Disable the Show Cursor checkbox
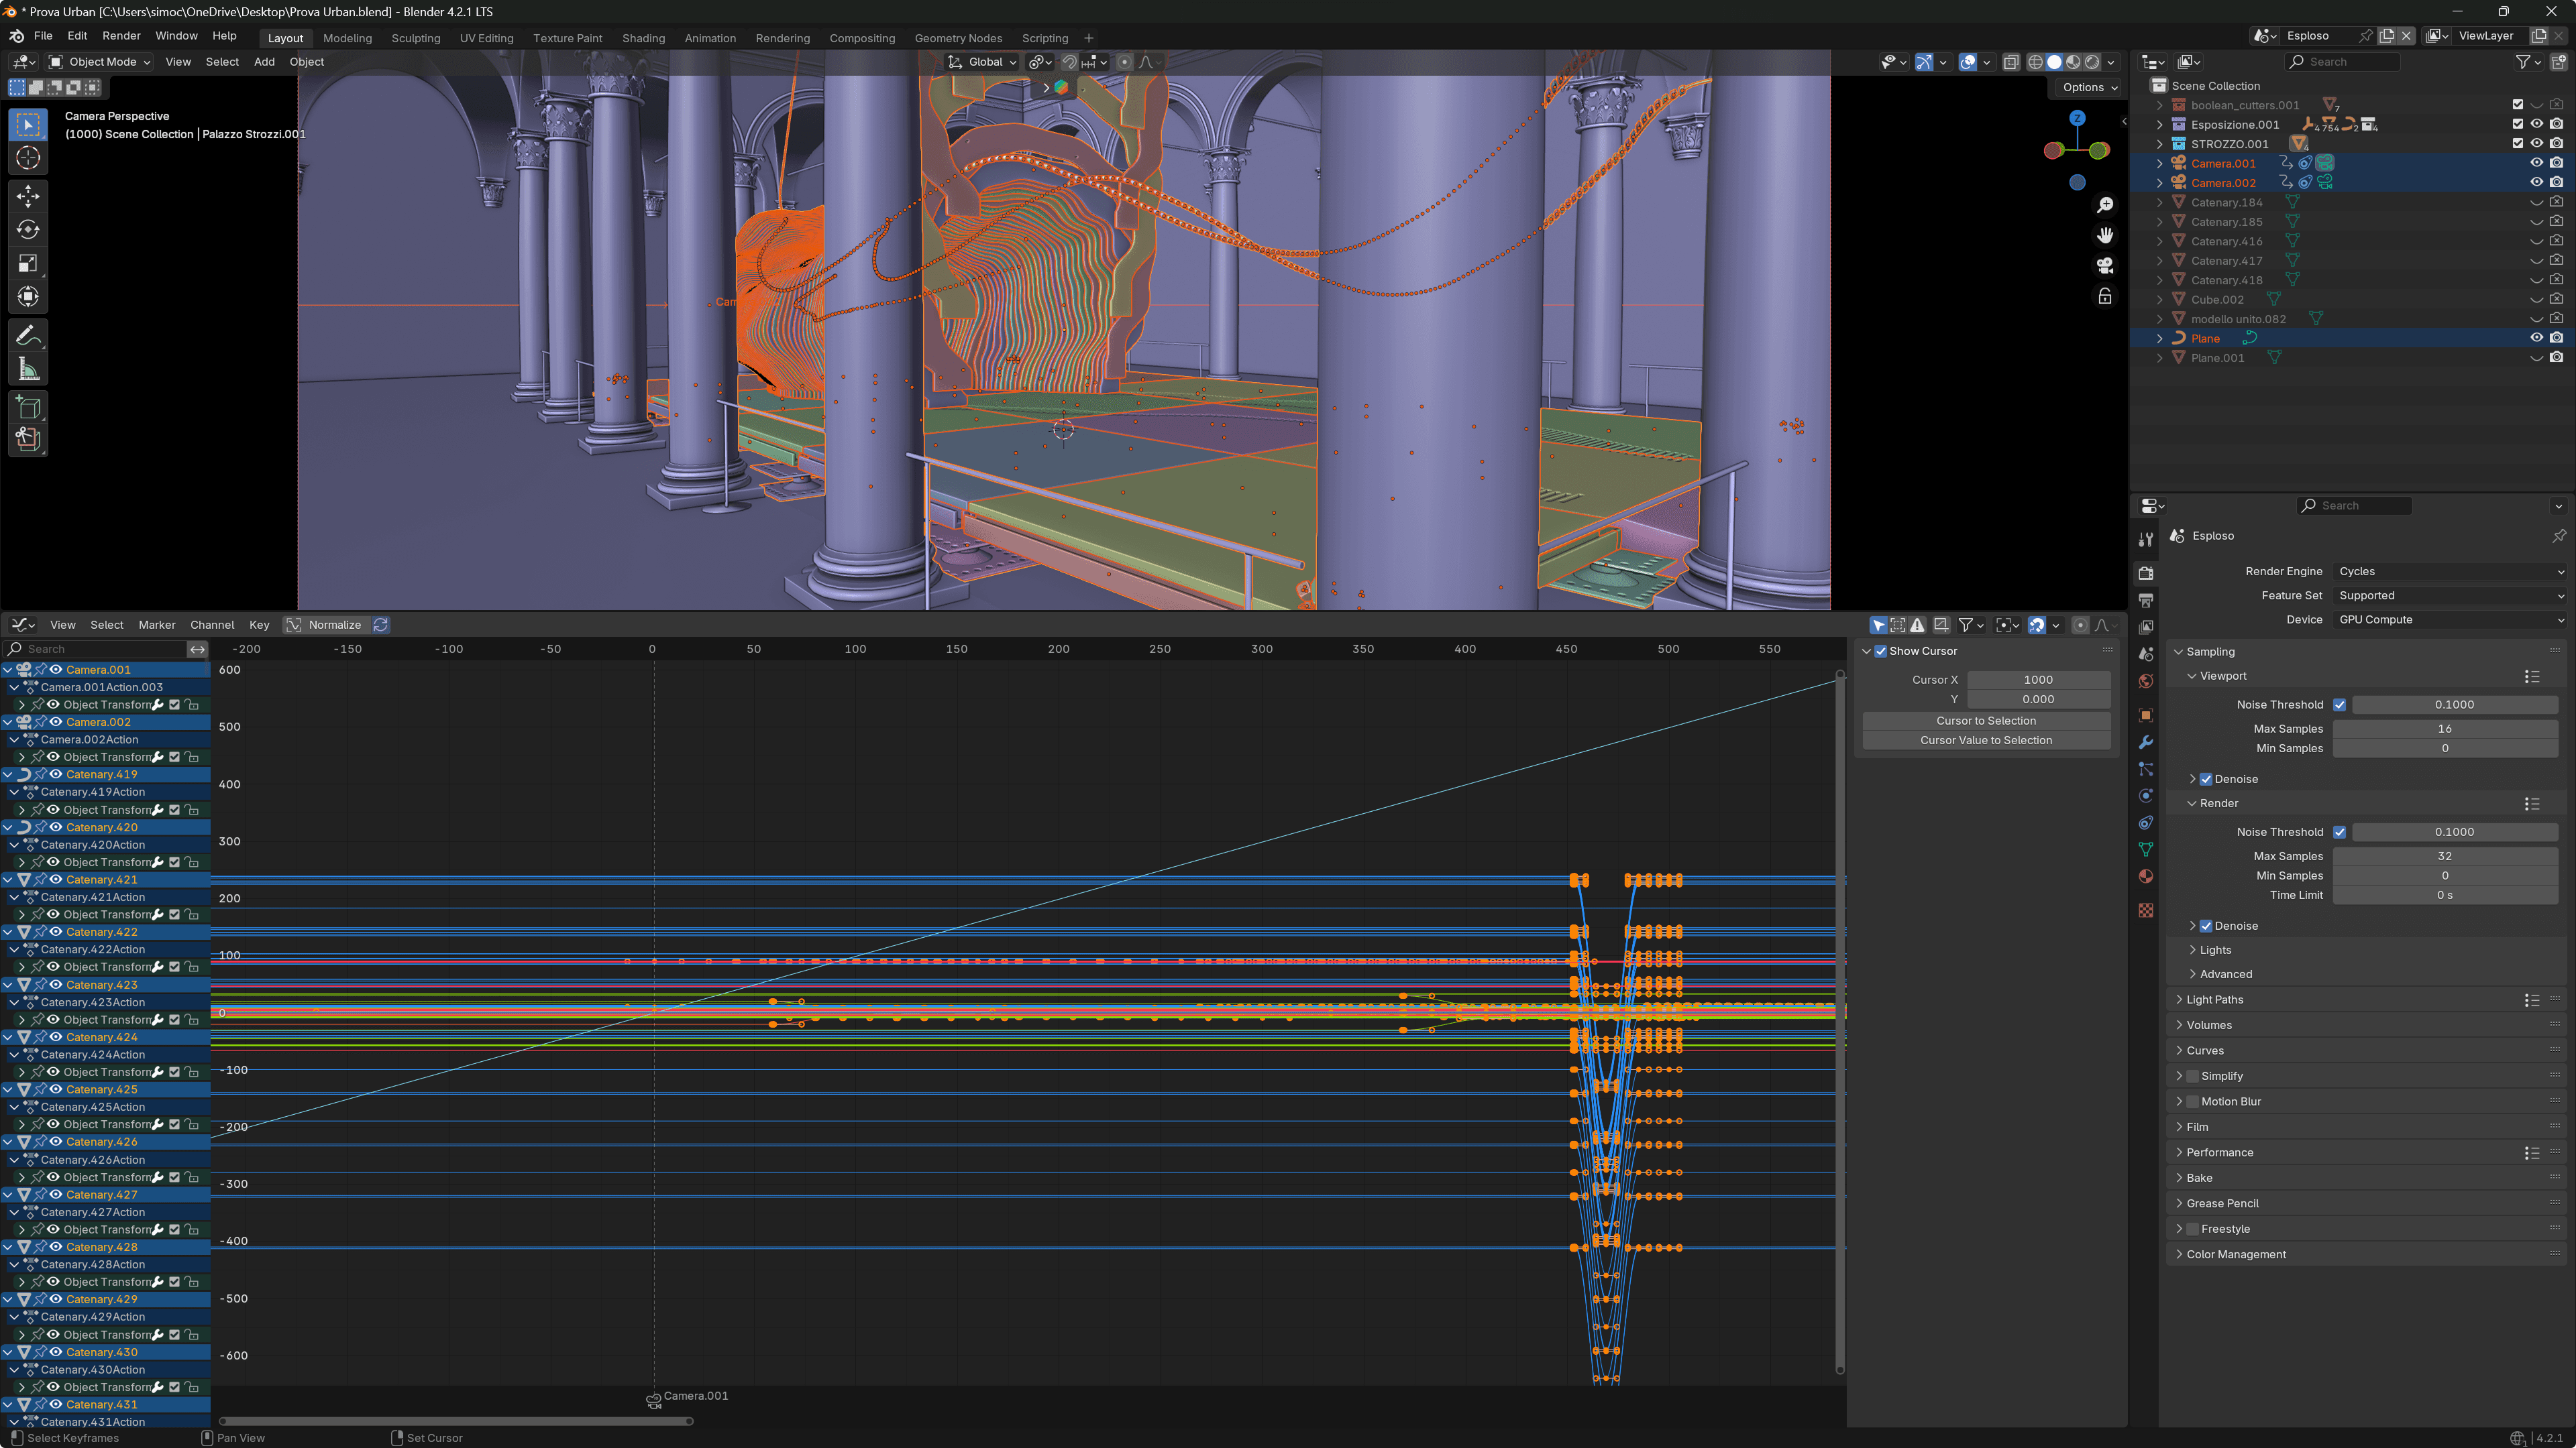The image size is (2576, 1448). 1881,650
